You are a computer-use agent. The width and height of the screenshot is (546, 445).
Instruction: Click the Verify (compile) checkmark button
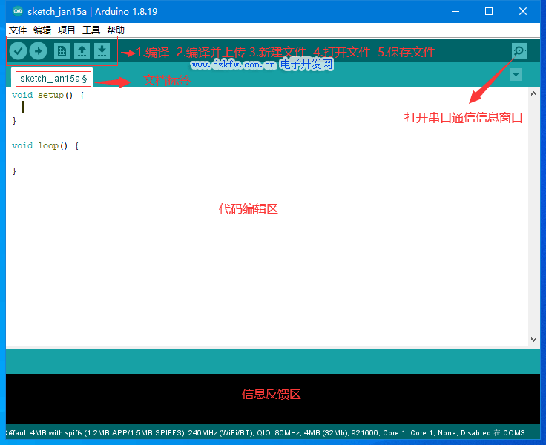tap(19, 51)
